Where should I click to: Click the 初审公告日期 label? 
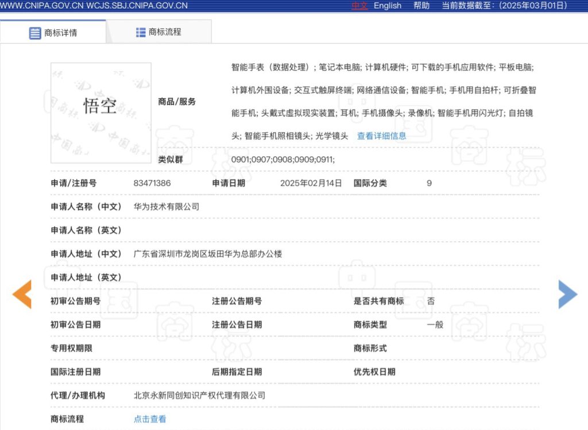point(75,325)
